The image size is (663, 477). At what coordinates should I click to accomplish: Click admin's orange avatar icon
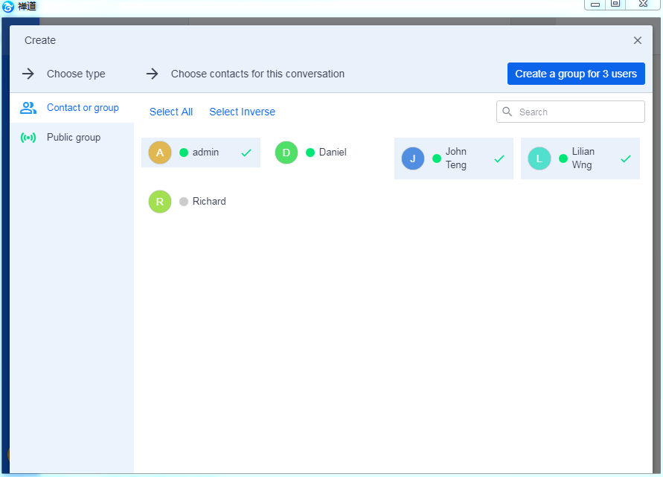click(x=160, y=153)
